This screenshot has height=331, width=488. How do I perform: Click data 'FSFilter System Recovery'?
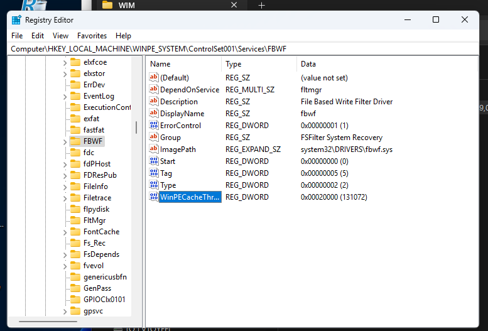pos(342,138)
